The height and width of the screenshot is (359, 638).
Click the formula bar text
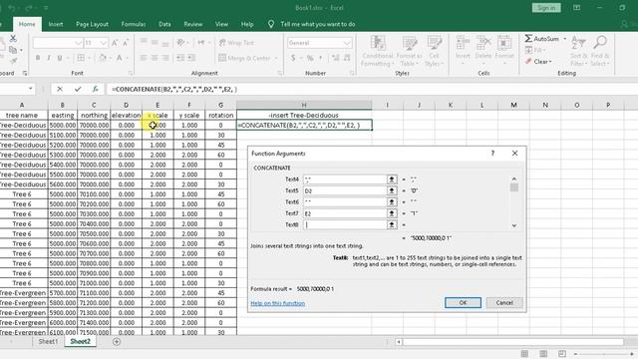tap(174, 89)
